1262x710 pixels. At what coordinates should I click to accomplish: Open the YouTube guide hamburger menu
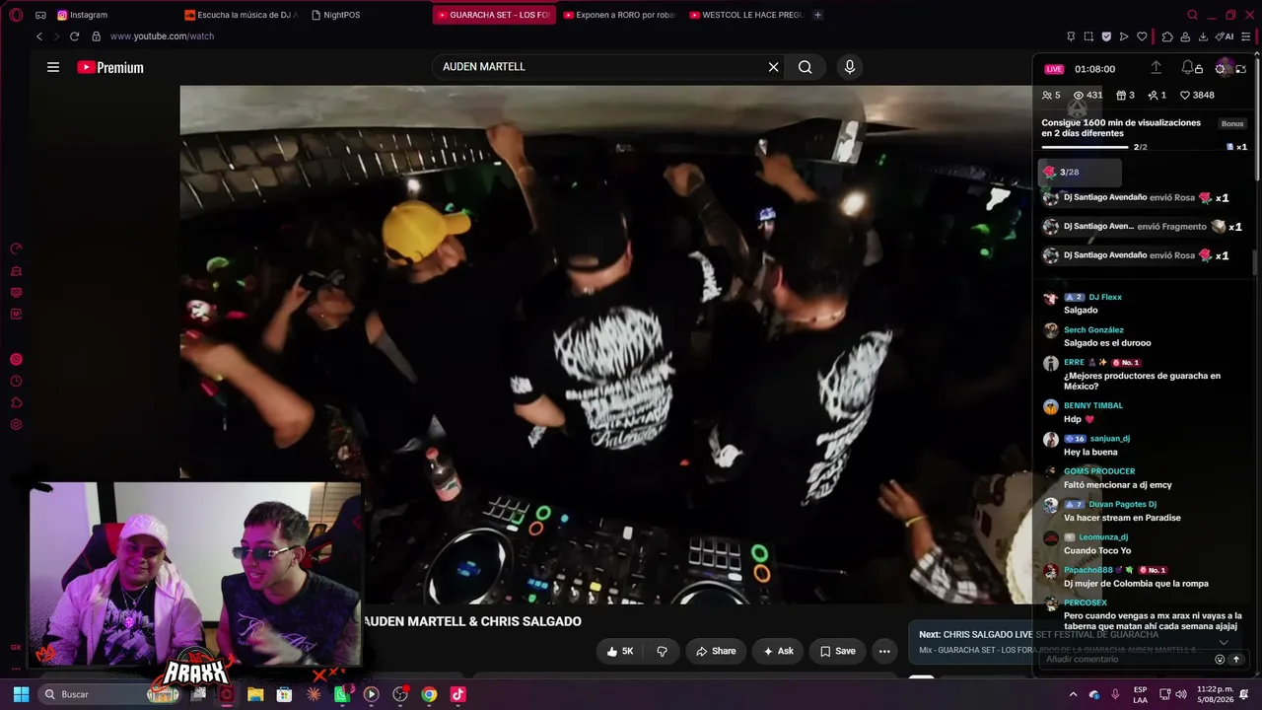(53, 67)
